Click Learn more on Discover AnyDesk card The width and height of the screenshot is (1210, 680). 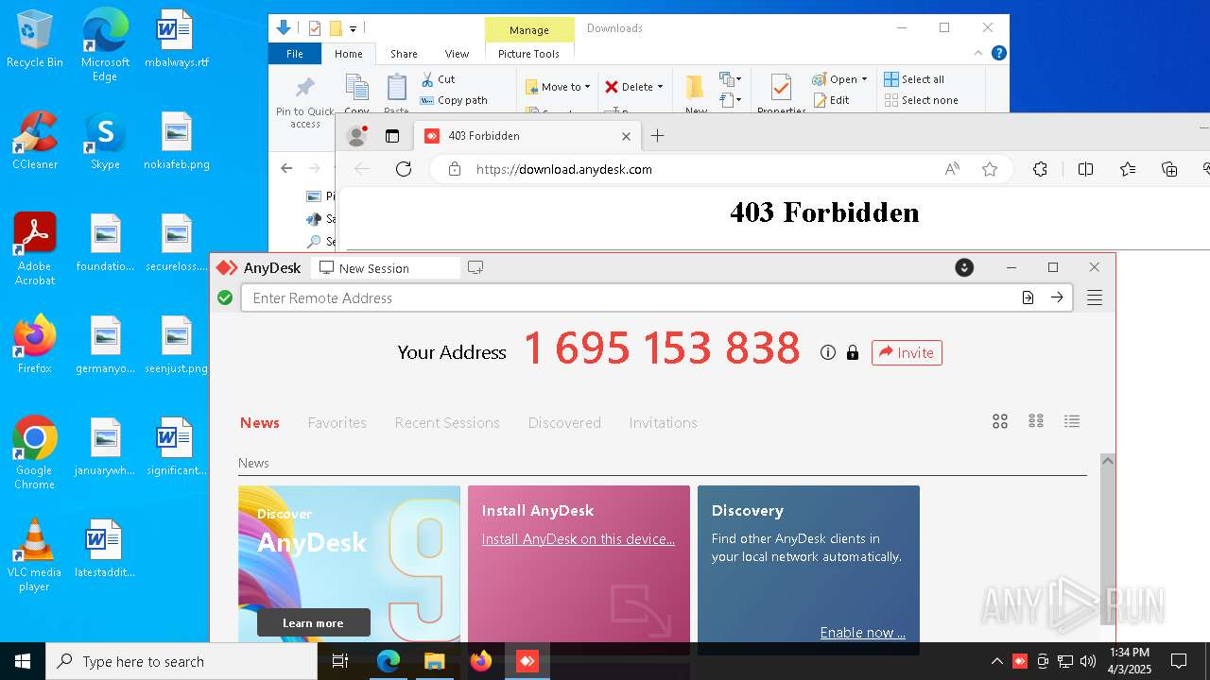tap(313, 622)
